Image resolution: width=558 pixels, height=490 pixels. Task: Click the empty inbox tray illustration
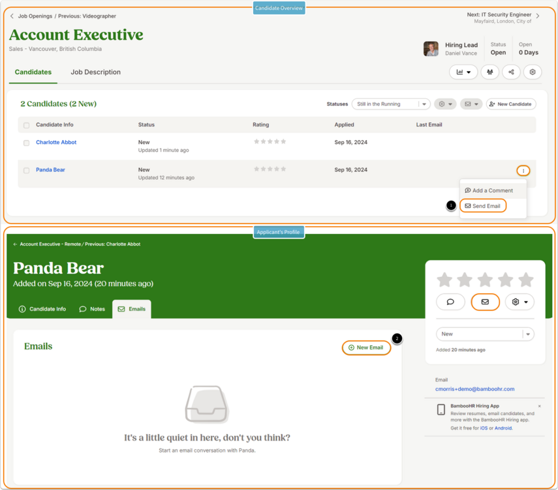206,404
